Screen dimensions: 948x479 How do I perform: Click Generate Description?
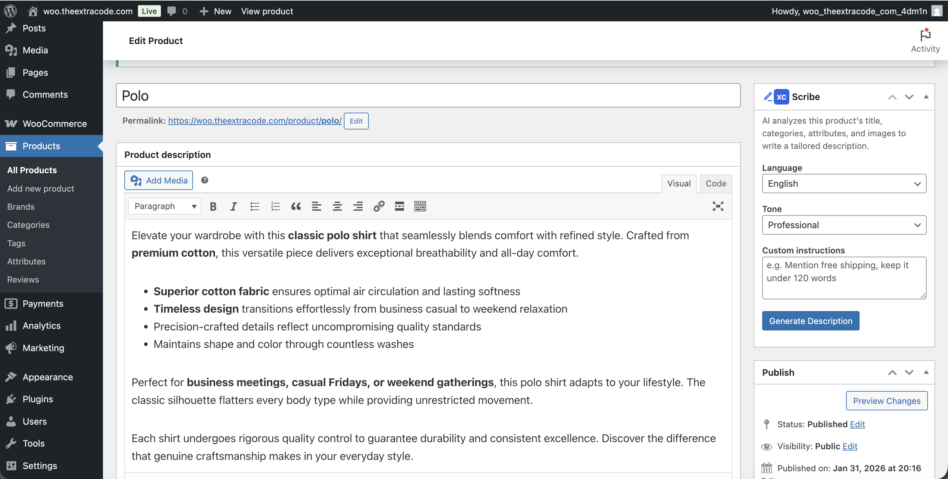click(x=810, y=320)
